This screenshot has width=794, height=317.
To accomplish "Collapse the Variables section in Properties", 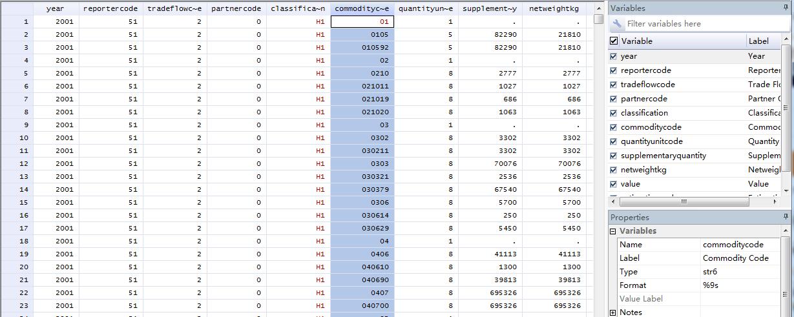I will pos(613,231).
